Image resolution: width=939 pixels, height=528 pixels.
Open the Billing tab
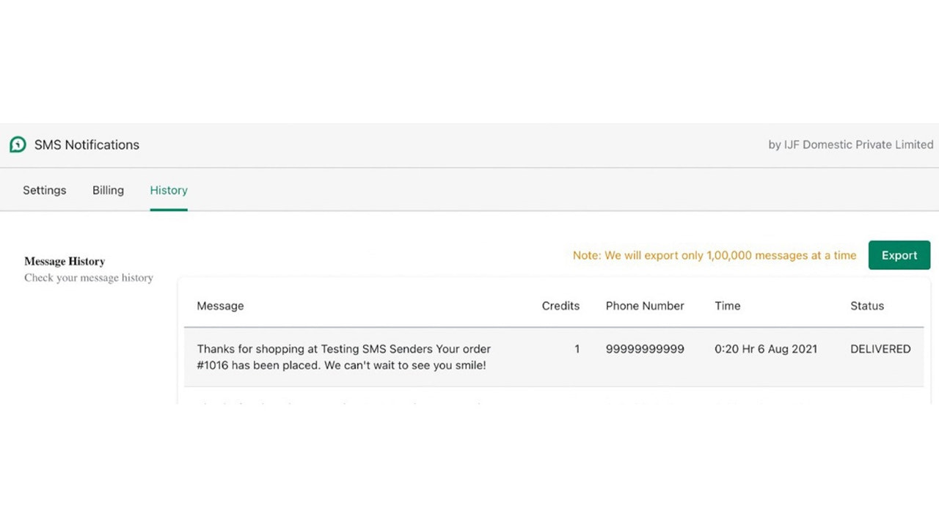pyautogui.click(x=108, y=190)
